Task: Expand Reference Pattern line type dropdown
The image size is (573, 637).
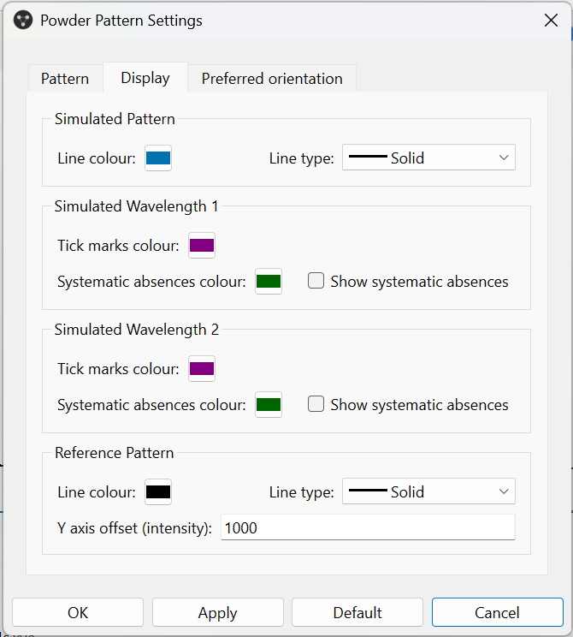Action: click(x=428, y=491)
